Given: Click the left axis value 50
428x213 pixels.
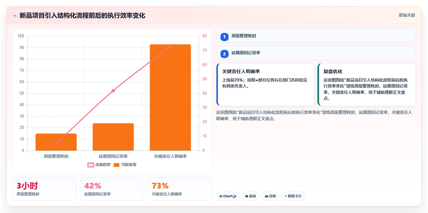Looking at the screenshot, I should (22, 93).
